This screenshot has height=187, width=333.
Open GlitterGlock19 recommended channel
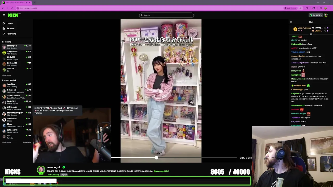pyautogui.click(x=16, y=97)
